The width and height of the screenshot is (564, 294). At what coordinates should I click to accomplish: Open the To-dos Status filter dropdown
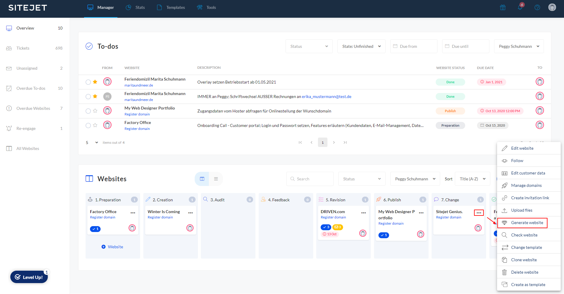tap(309, 46)
